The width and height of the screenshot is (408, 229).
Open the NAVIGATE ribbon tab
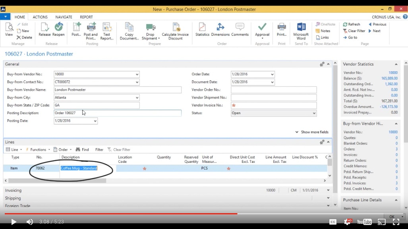(x=64, y=17)
